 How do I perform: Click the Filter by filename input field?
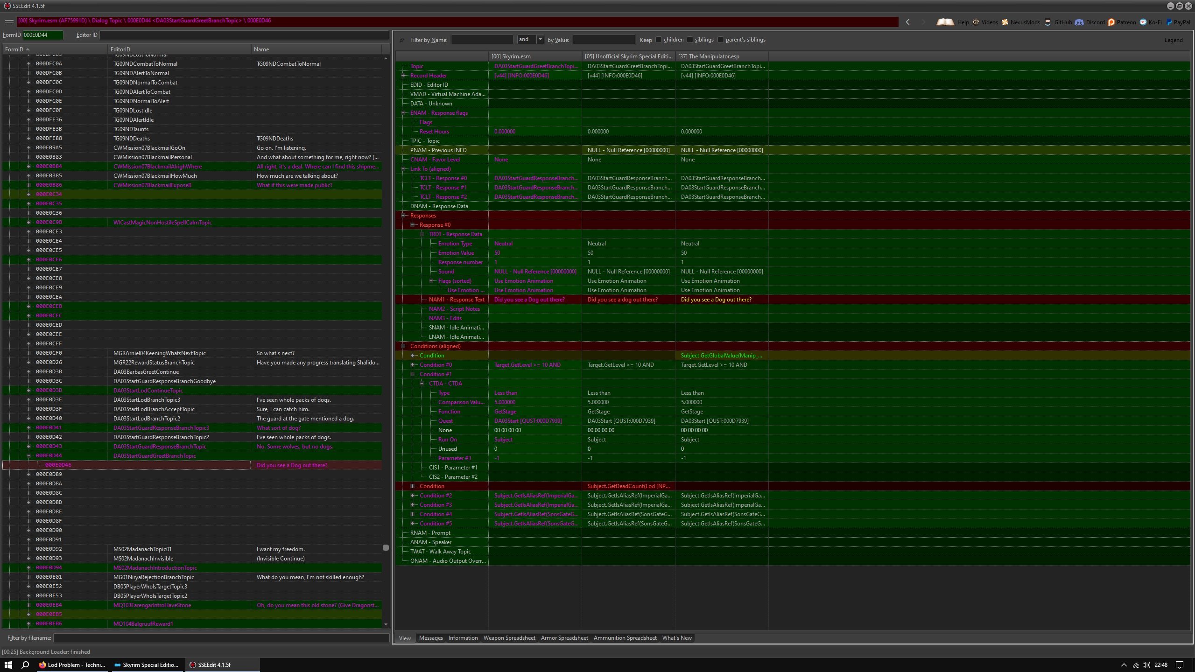221,638
